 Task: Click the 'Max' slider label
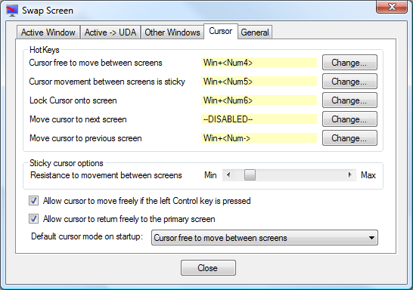[368, 175]
